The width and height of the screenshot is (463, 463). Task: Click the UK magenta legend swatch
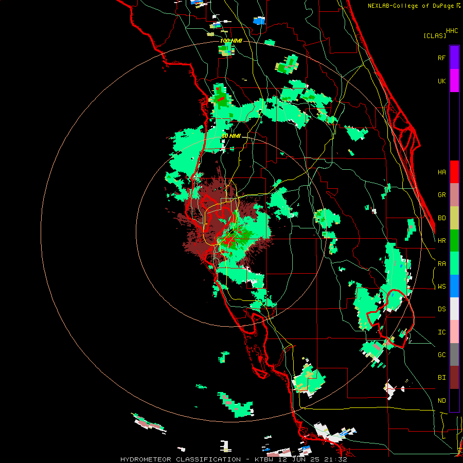[x=454, y=81]
